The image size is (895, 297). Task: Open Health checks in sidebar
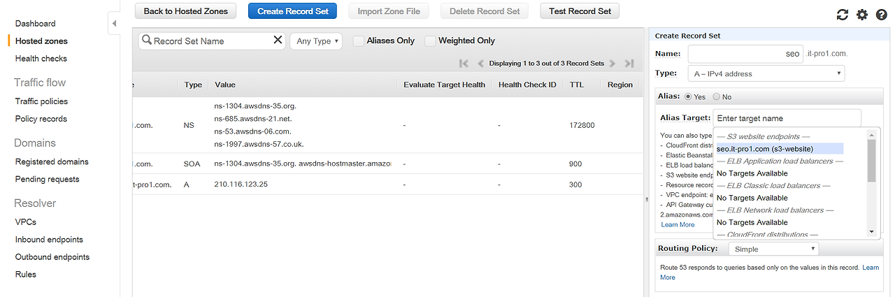[x=41, y=59]
